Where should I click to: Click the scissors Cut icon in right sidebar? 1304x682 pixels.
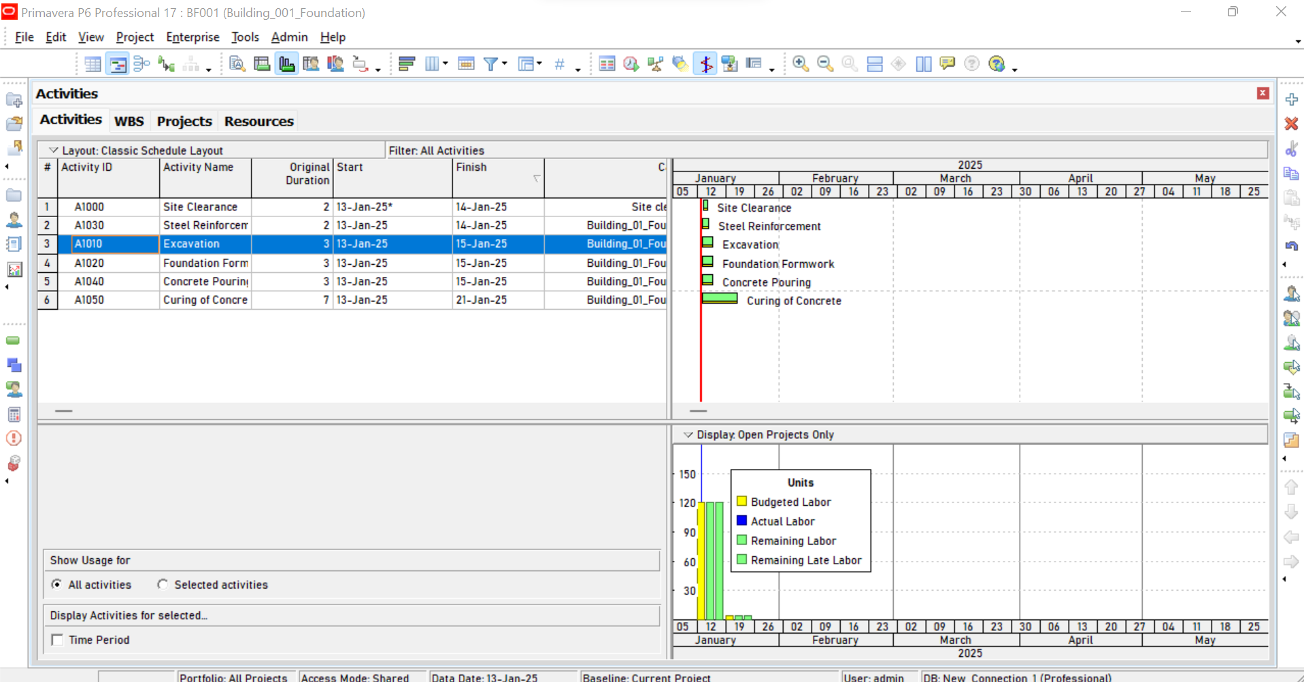[1291, 148]
